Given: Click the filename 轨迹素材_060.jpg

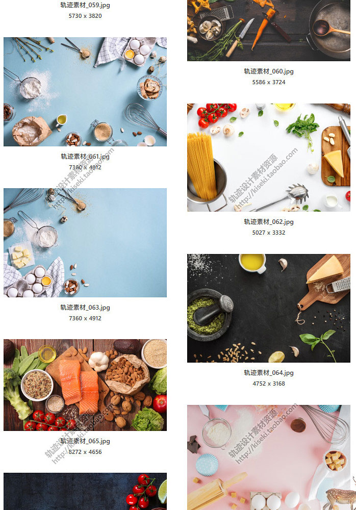Looking at the screenshot, I should click(268, 71).
